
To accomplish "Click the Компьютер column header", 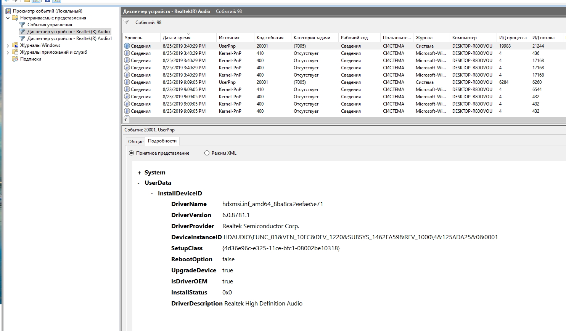I will point(473,38).
